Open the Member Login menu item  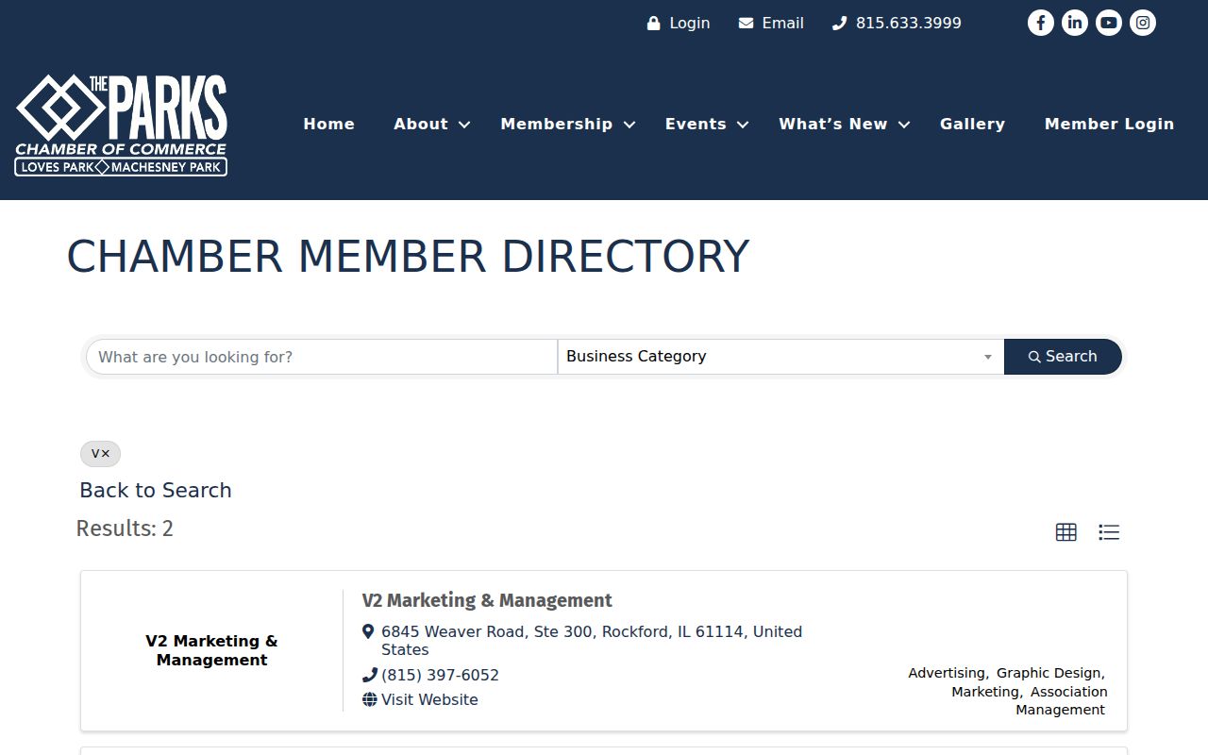(1109, 124)
